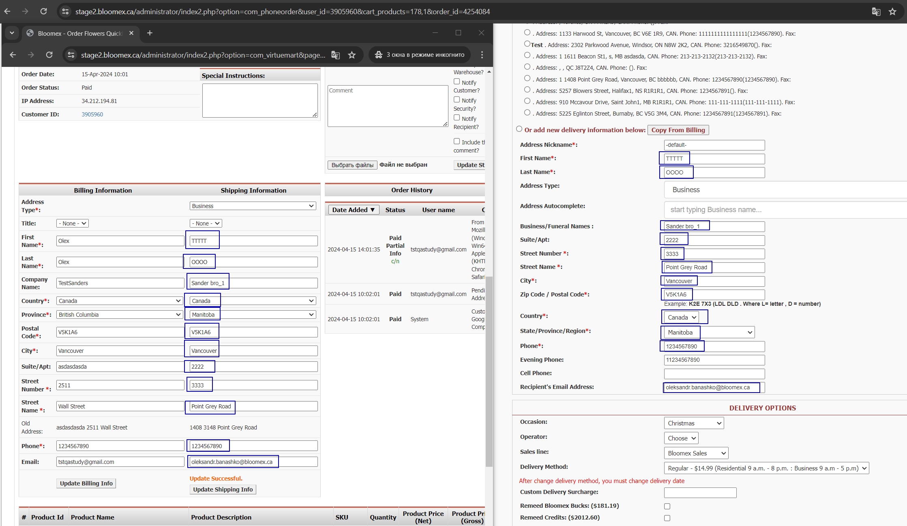Screen dimensions: 907x526
Task: Open site info icon in front window address bar
Action: [71, 55]
